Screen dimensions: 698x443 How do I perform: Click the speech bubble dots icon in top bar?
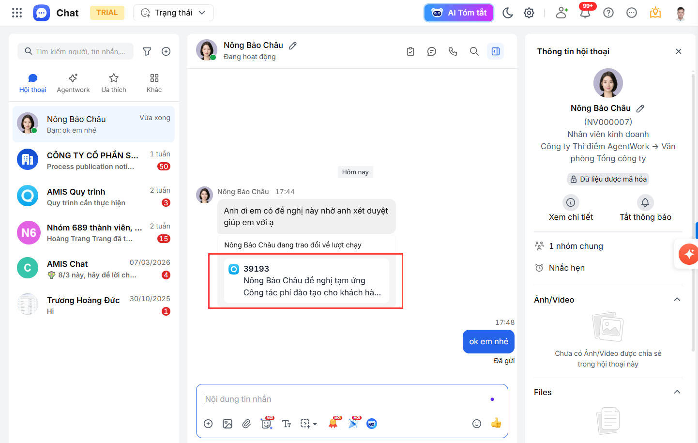[x=632, y=13]
